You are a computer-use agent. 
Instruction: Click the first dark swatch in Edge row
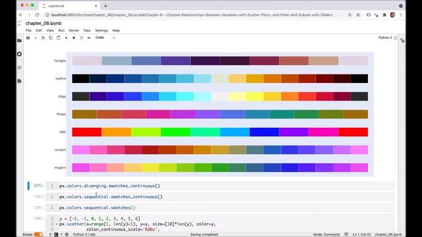[80, 96]
